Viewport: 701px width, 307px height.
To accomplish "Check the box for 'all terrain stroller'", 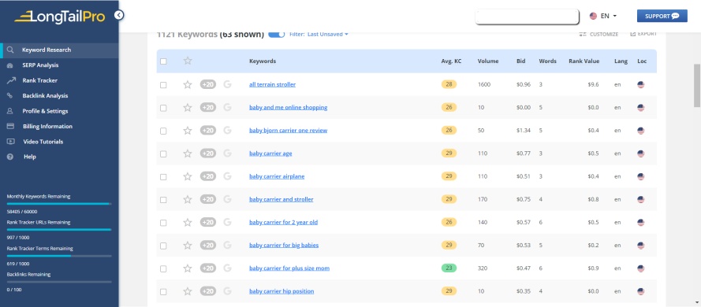I will click(163, 85).
